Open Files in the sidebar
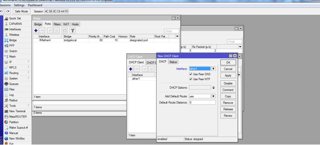This screenshot has width=320, height=145. click(12, 89)
